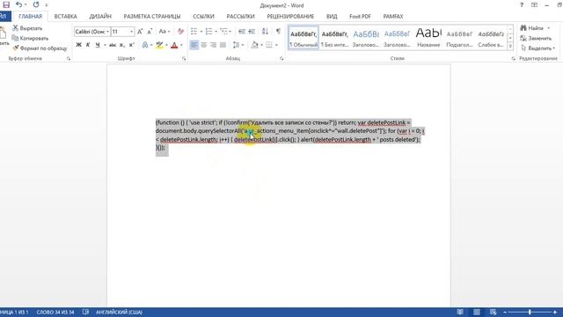
Task: Toggle paragraph marks display (¶)
Action: click(278, 32)
